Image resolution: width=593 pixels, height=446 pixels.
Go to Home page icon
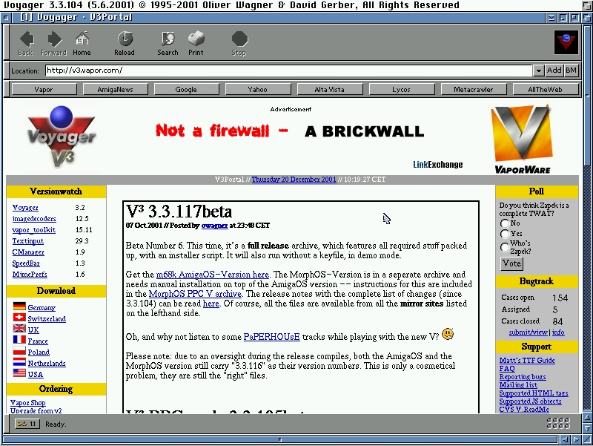click(x=82, y=40)
